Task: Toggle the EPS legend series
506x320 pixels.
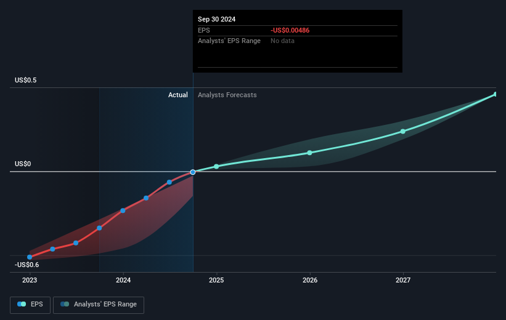Action: click(30, 305)
